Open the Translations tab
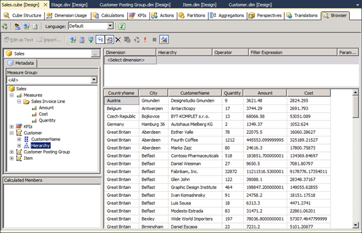 [302, 15]
